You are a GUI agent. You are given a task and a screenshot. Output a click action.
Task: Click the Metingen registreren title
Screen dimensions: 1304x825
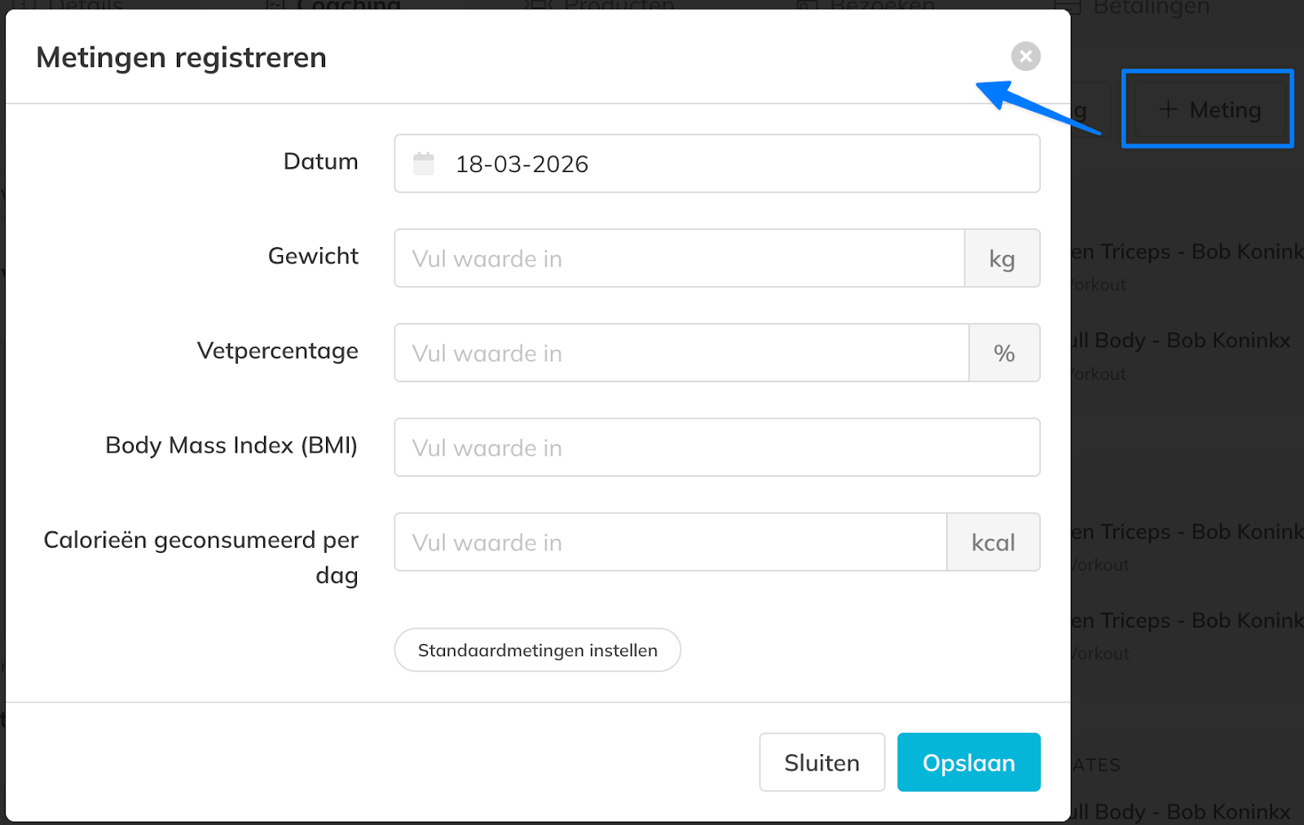coord(181,57)
